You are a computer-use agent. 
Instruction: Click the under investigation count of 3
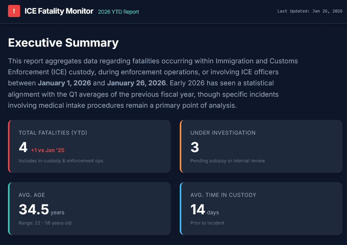click(195, 148)
